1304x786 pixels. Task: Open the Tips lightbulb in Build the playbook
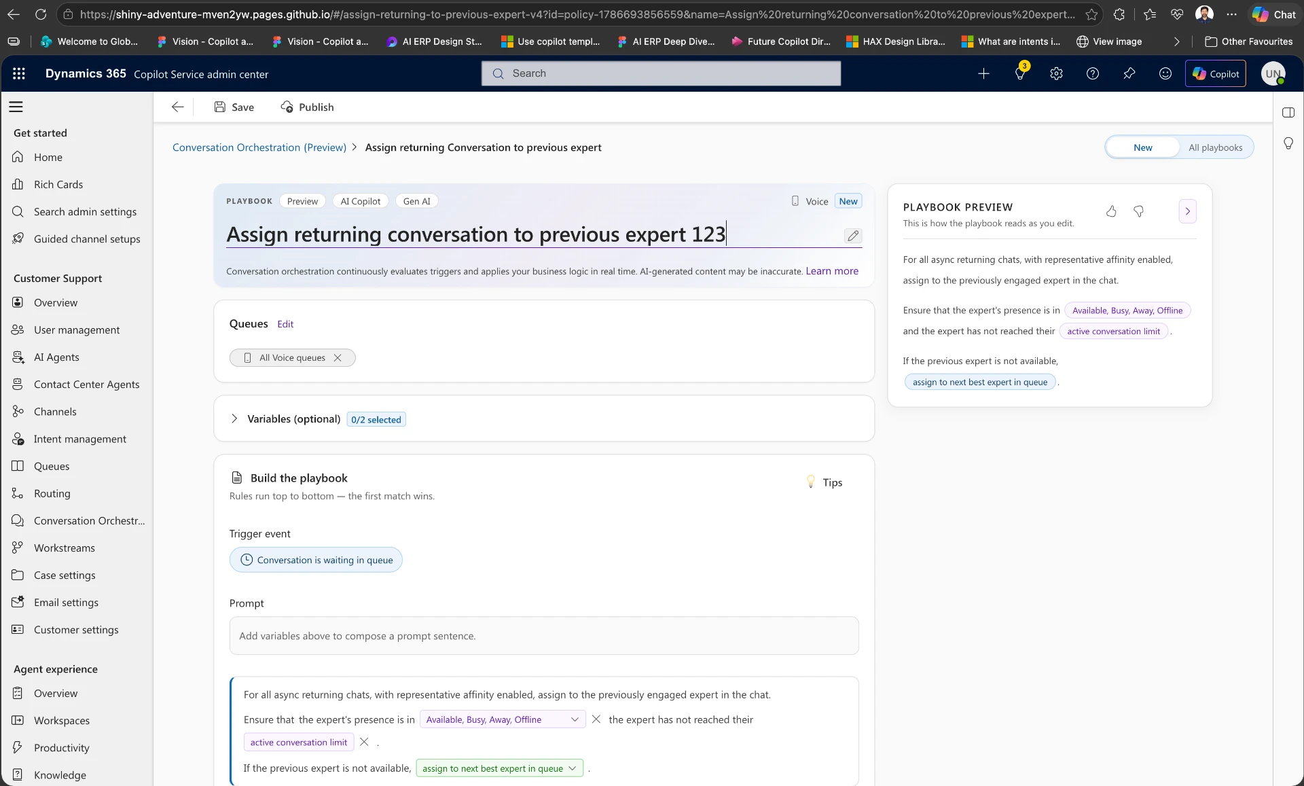coord(824,482)
